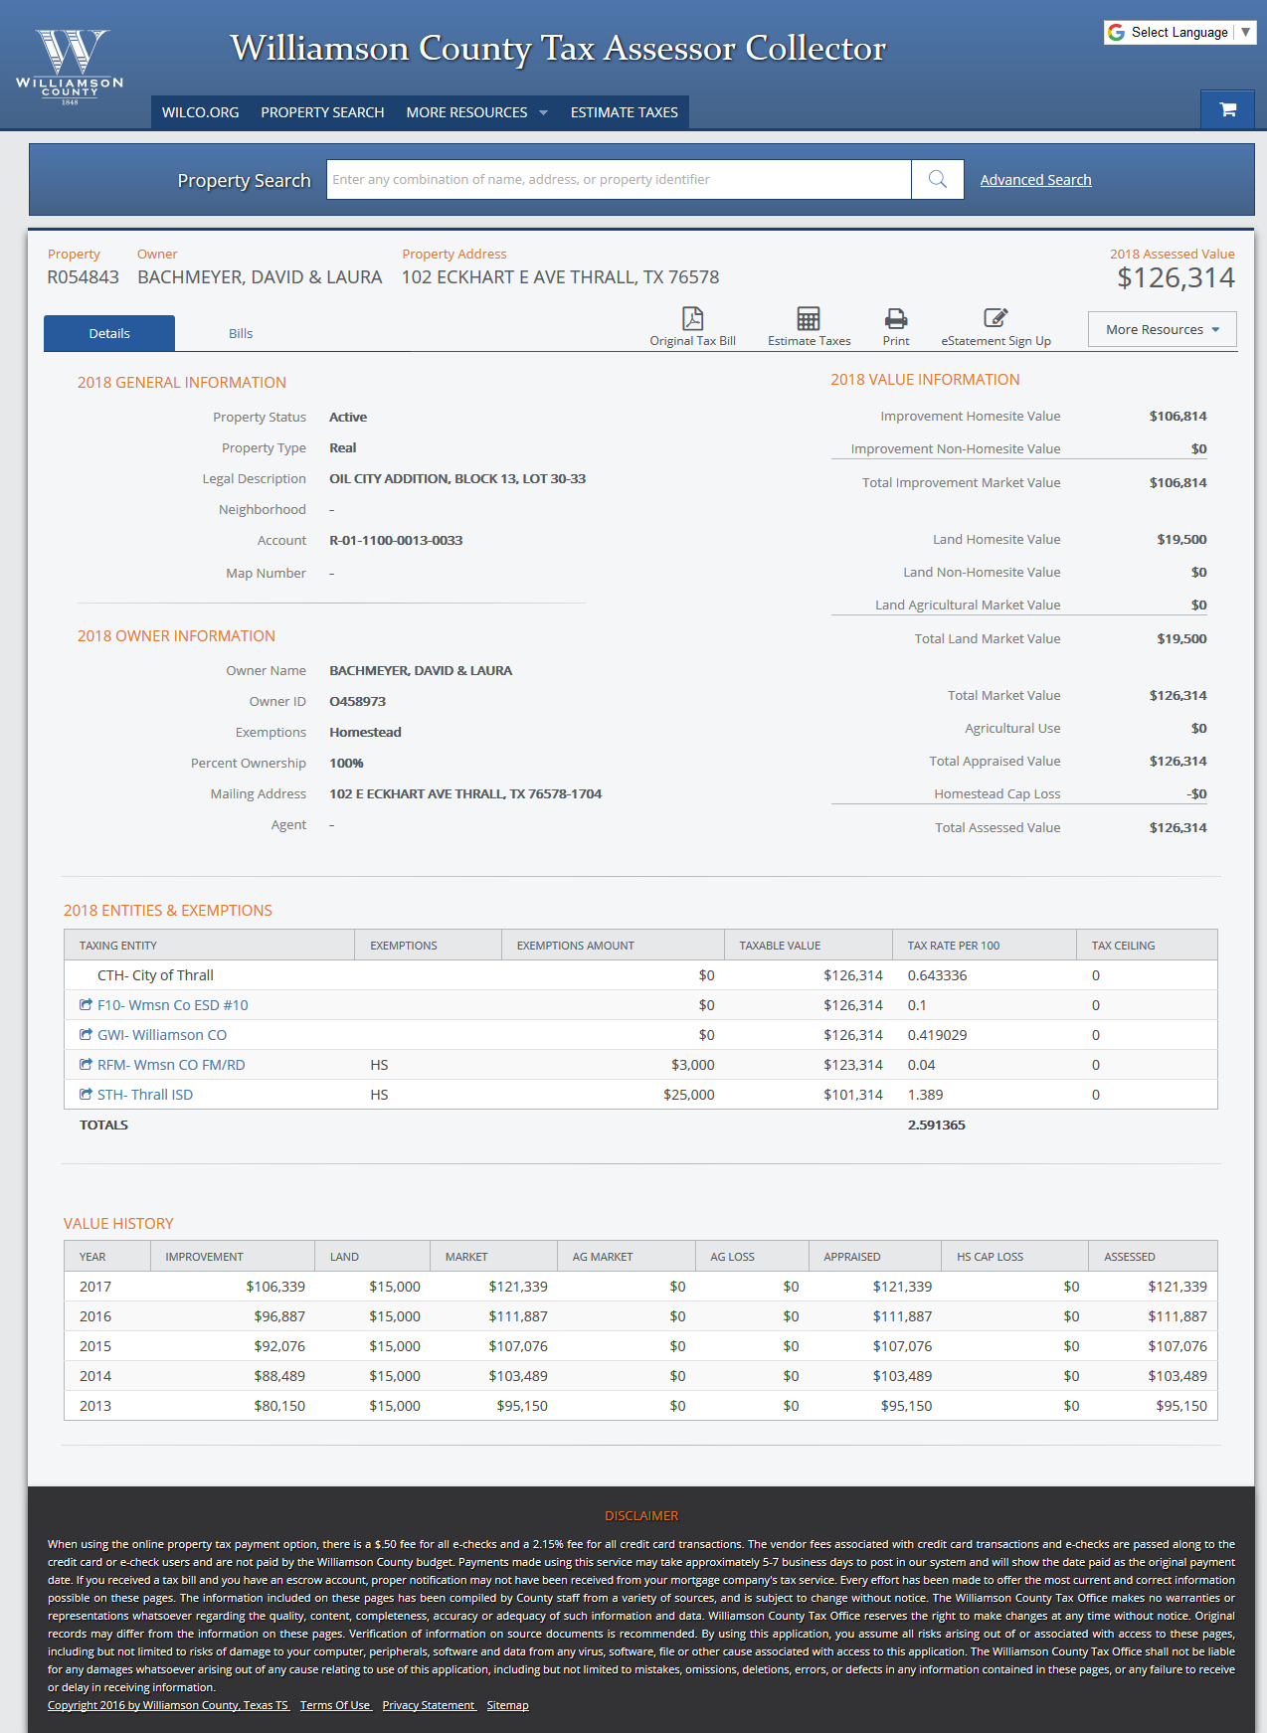Open RFM- Wmsn CO FM/RD link

[x=171, y=1065]
